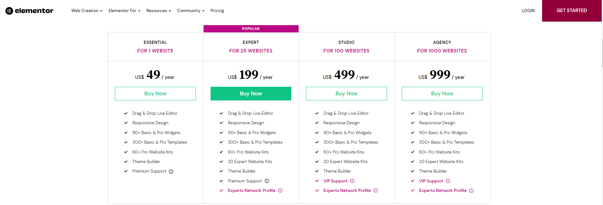Expand the Elementor For menu

[x=124, y=10]
